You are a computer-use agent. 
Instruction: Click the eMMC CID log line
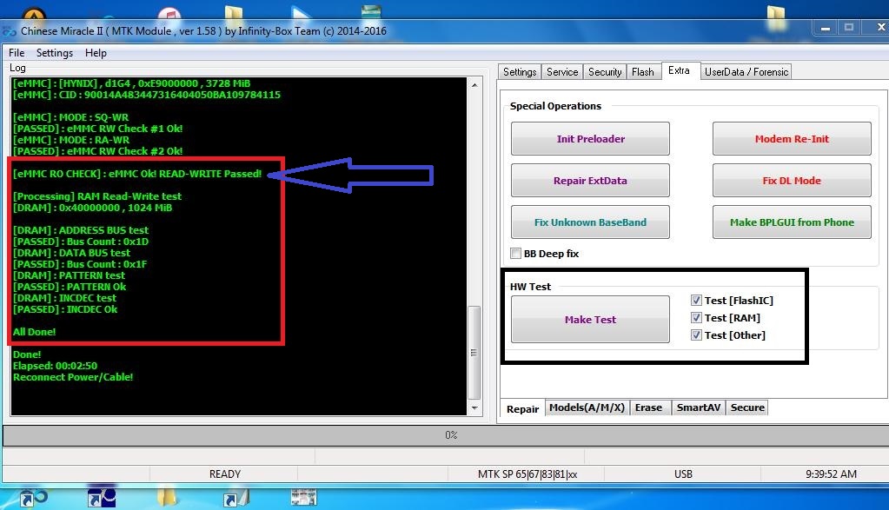[x=147, y=95]
